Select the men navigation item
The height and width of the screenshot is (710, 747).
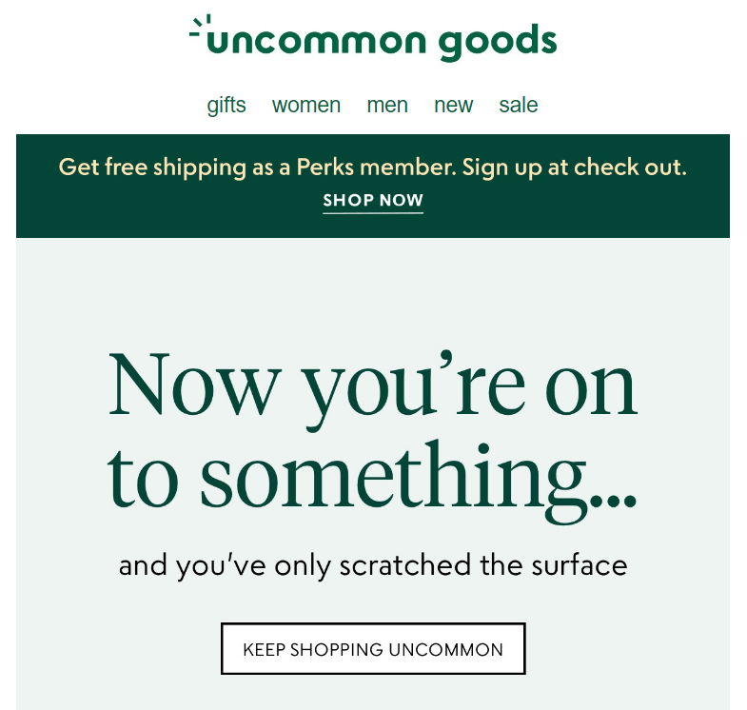click(387, 106)
